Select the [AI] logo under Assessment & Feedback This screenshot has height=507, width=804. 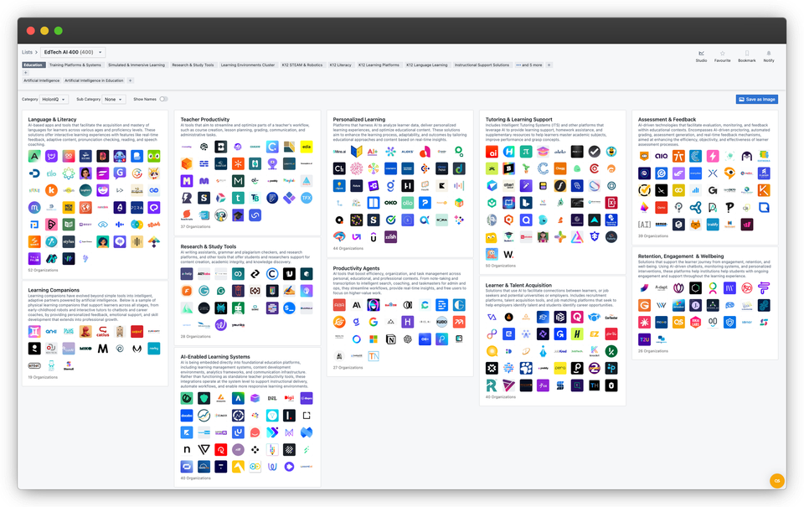click(643, 223)
